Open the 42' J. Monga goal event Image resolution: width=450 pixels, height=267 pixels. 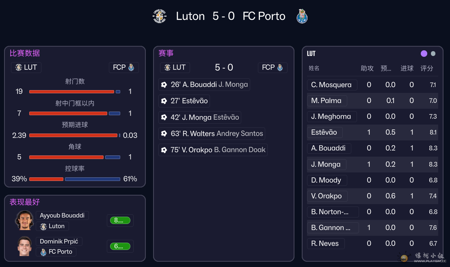[200, 117]
